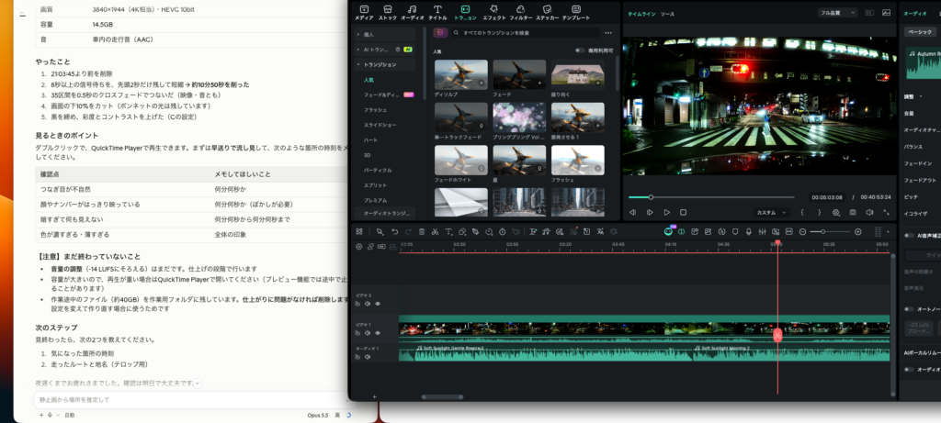Delete the selected clip with trash icon
The image size is (941, 423).
click(422, 232)
